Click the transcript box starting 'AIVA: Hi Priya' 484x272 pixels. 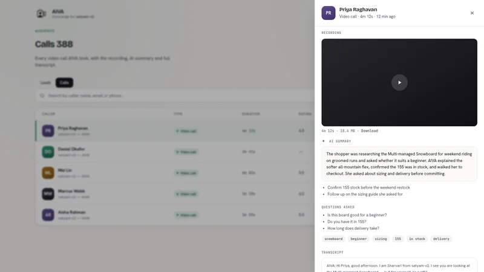pos(399,265)
